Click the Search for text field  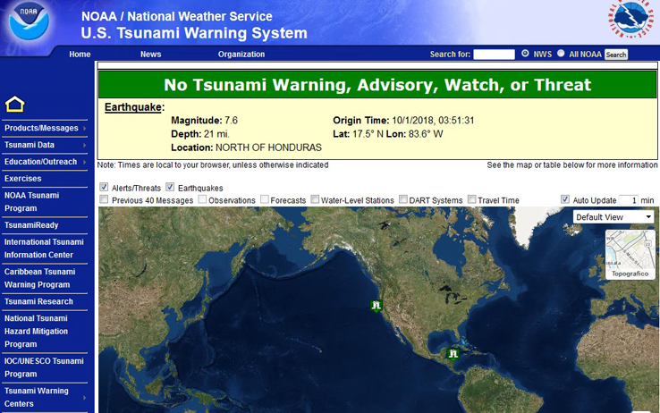tap(495, 55)
